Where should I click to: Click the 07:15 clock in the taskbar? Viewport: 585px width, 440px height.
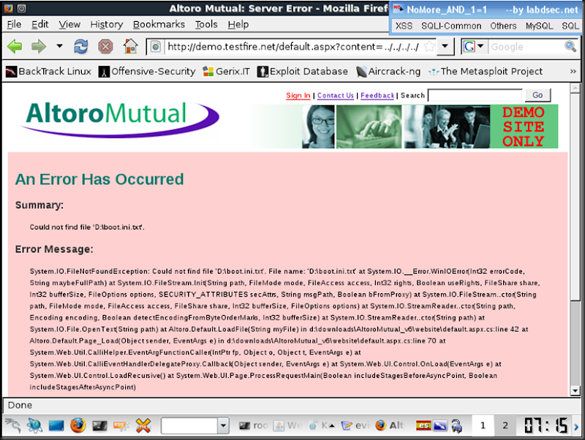point(546,425)
